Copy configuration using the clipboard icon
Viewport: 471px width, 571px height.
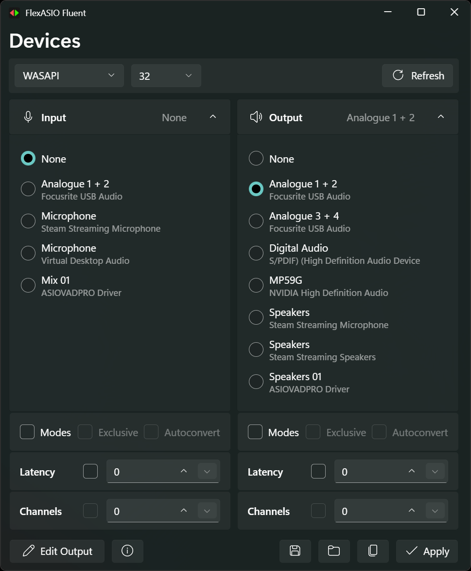coord(373,551)
